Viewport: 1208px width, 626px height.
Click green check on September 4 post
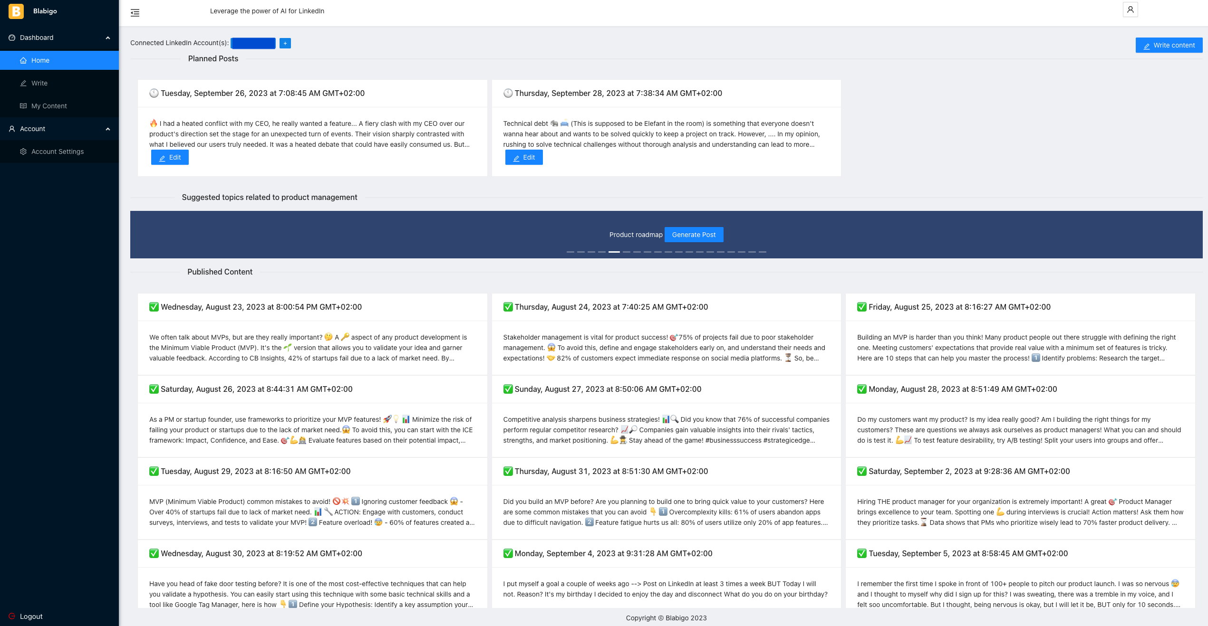point(508,553)
